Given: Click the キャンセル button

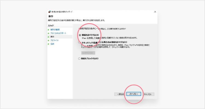Looking at the screenshot, I should point(148,94).
